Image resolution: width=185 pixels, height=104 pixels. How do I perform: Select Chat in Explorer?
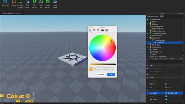[154, 54]
